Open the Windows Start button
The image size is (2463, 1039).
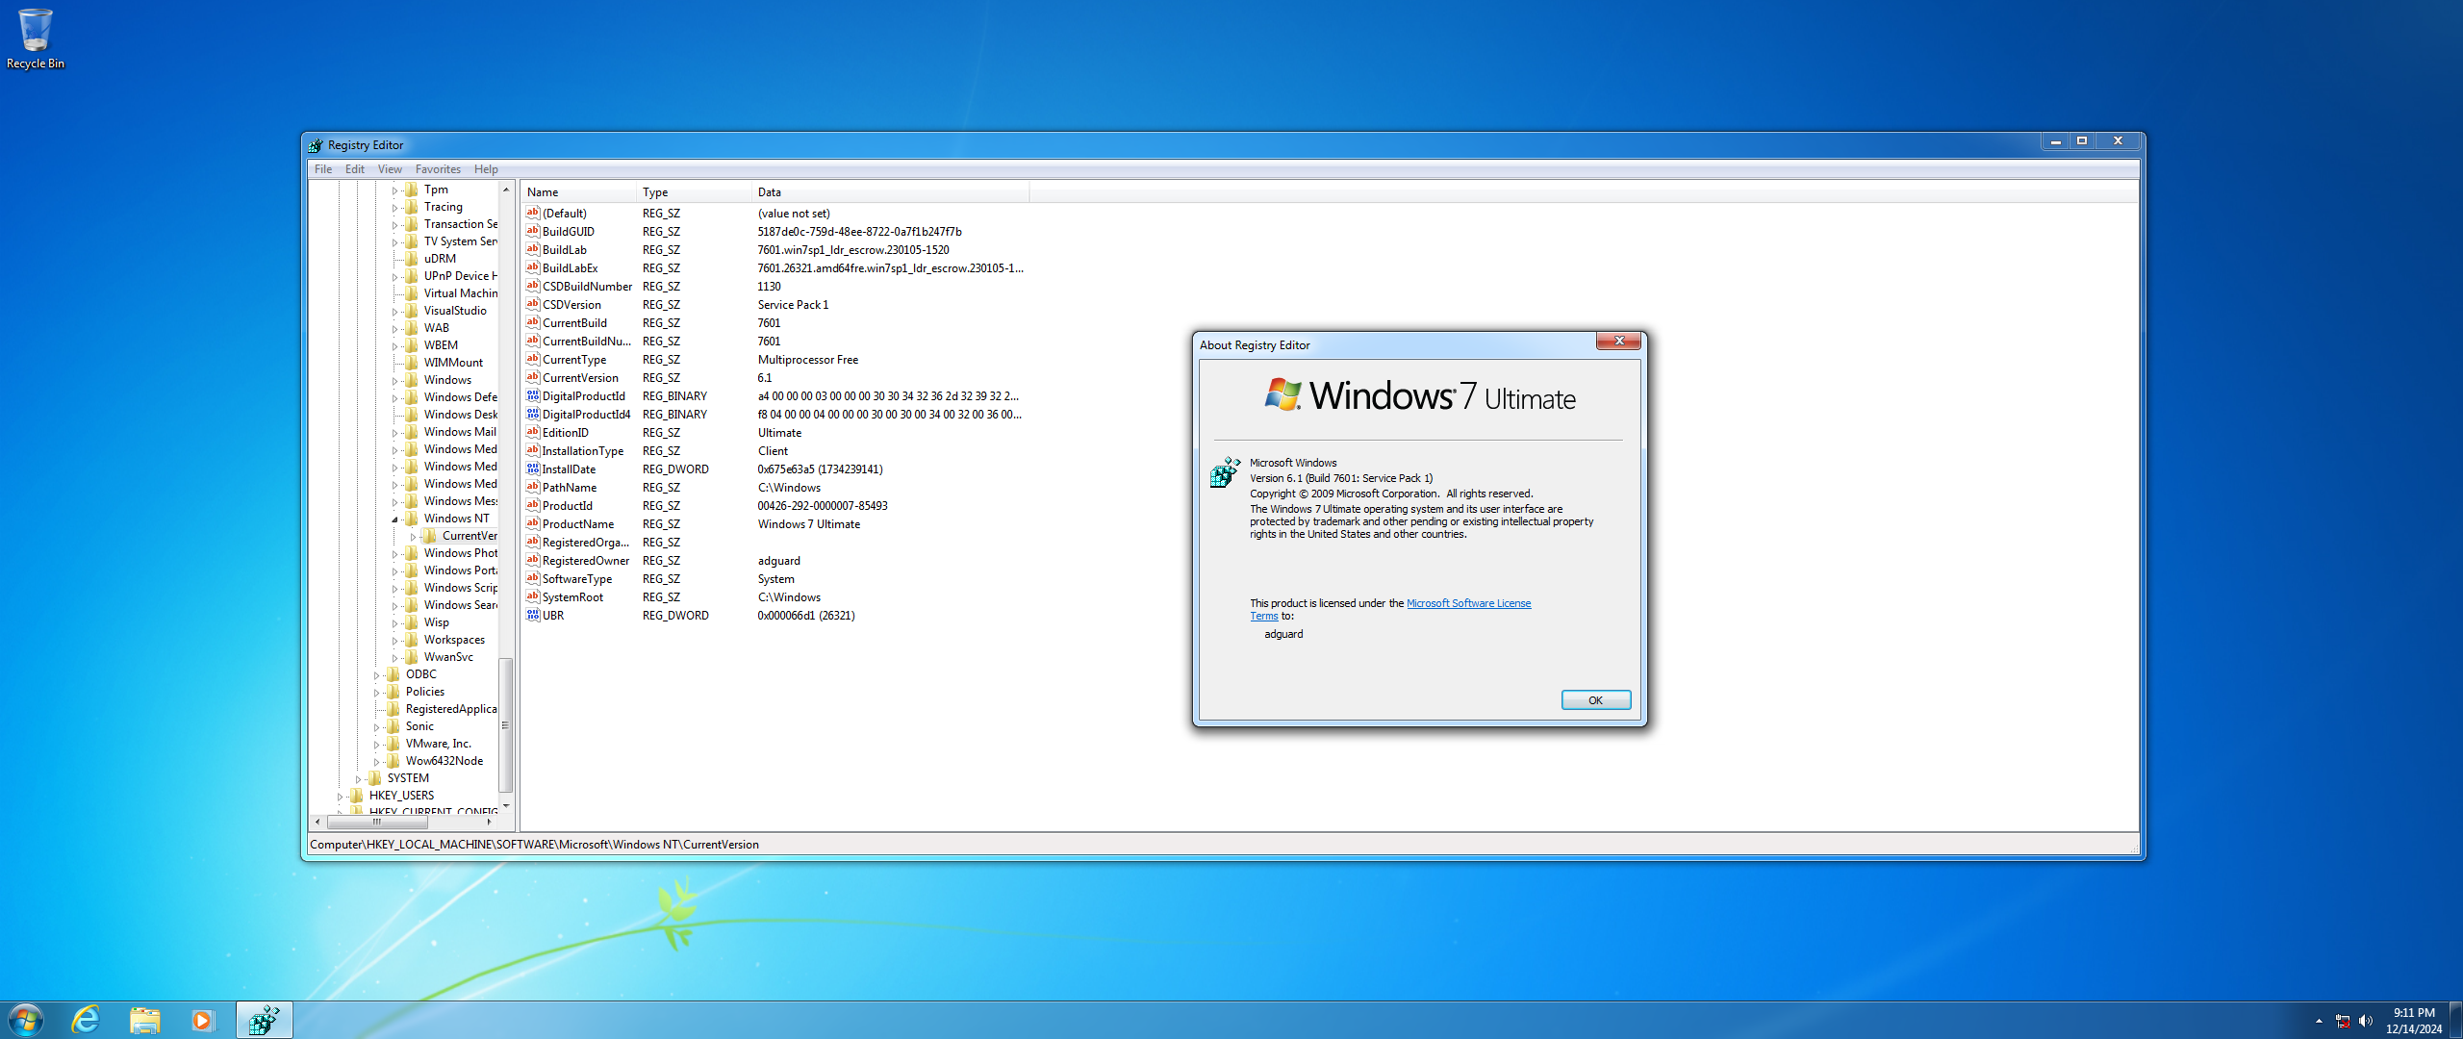click(26, 1020)
